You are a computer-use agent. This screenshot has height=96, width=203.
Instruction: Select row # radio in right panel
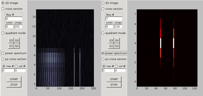tap(104, 66)
